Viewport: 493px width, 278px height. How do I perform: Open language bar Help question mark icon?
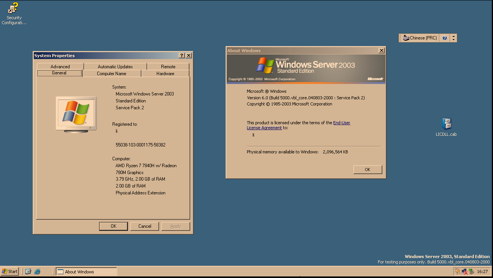coord(445,38)
